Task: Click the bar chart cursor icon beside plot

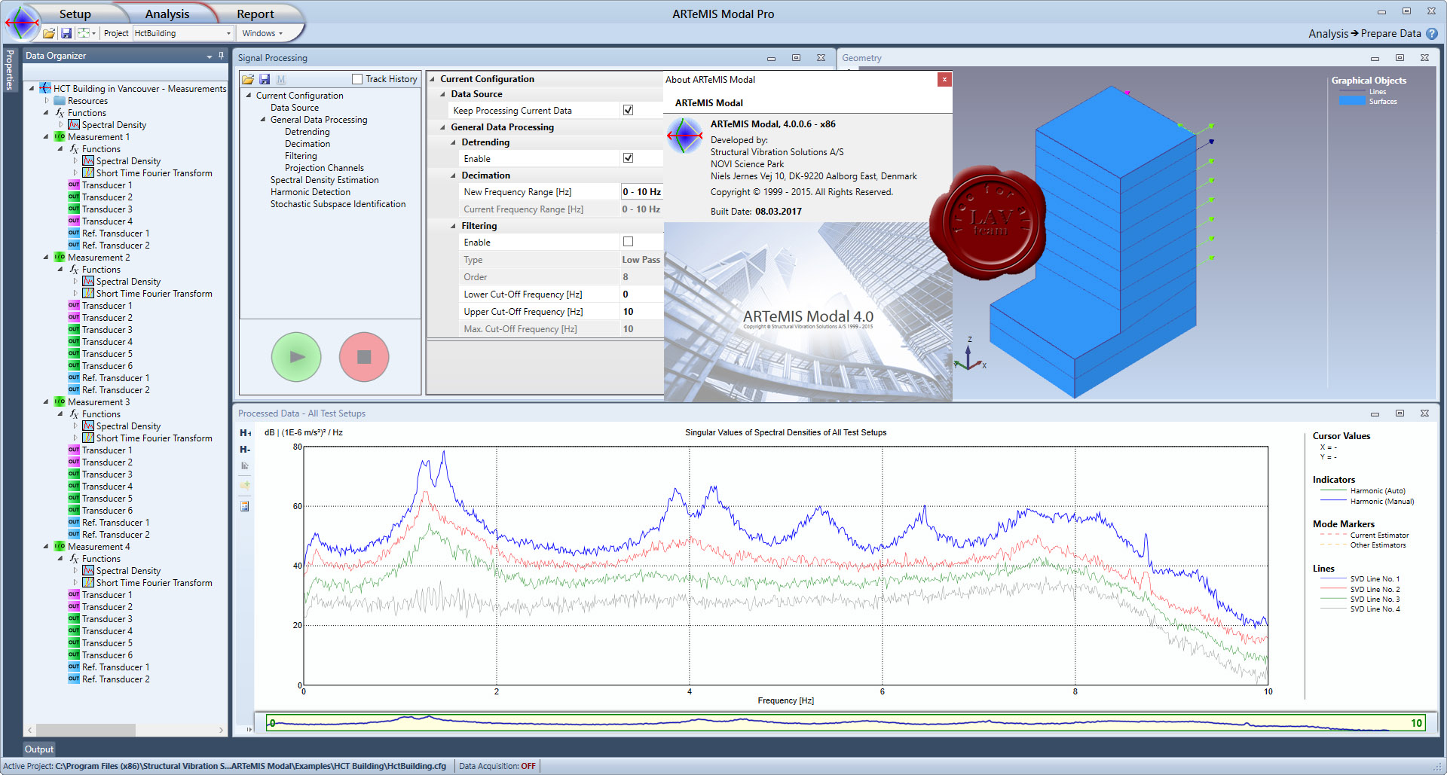Action: click(245, 466)
